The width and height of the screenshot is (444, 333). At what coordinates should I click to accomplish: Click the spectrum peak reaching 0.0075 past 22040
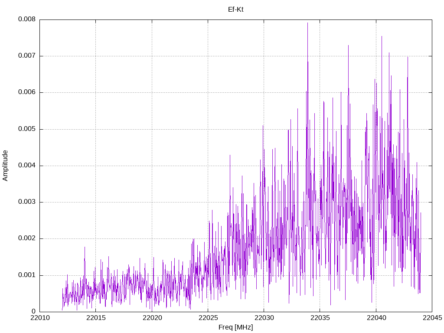point(382,37)
